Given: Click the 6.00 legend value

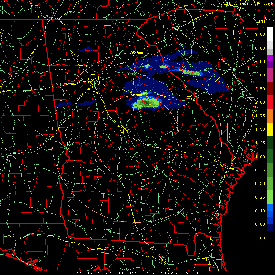Looking at the screenshot, I should click(x=260, y=48).
